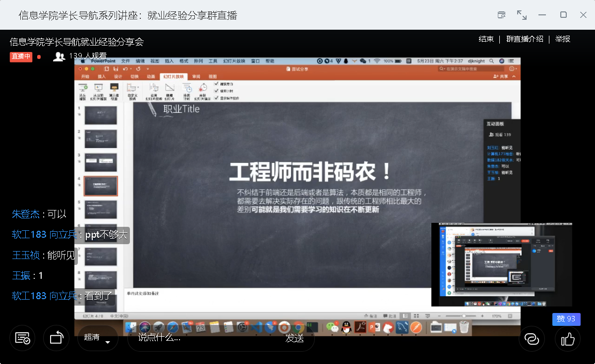Click the viewers count people icon
The image size is (595, 364).
click(59, 56)
